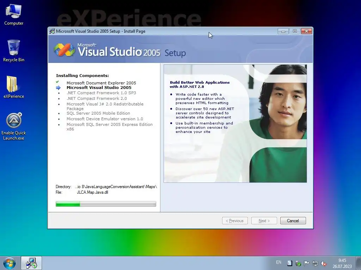Click 'Microsoft Visual Studio 2005' component text
The image size is (361, 270).
click(99, 88)
